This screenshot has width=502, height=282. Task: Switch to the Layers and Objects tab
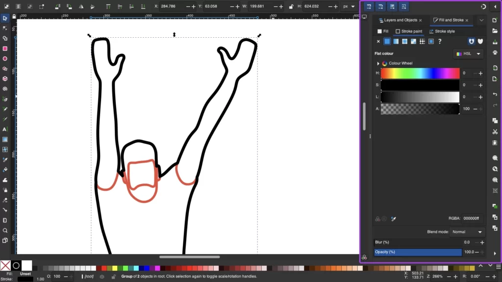pos(400,20)
